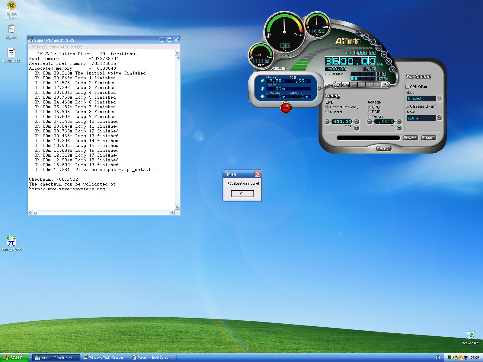The image size is (483, 362).
Task: Click the blue NOS button in AI Booster
Action: [x=358, y=32]
